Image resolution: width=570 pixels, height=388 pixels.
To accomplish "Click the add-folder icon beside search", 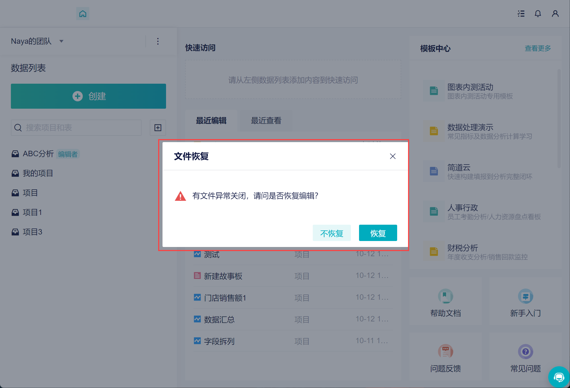I will 158,128.
